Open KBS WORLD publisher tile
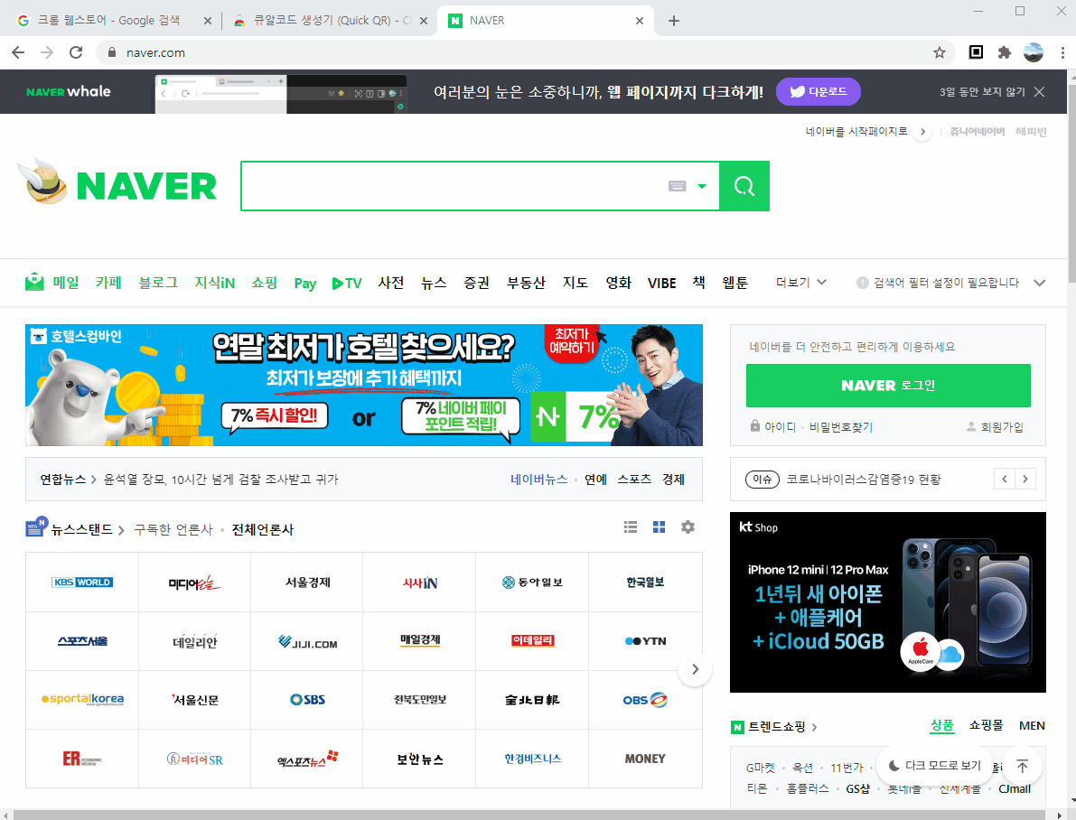 point(82,582)
